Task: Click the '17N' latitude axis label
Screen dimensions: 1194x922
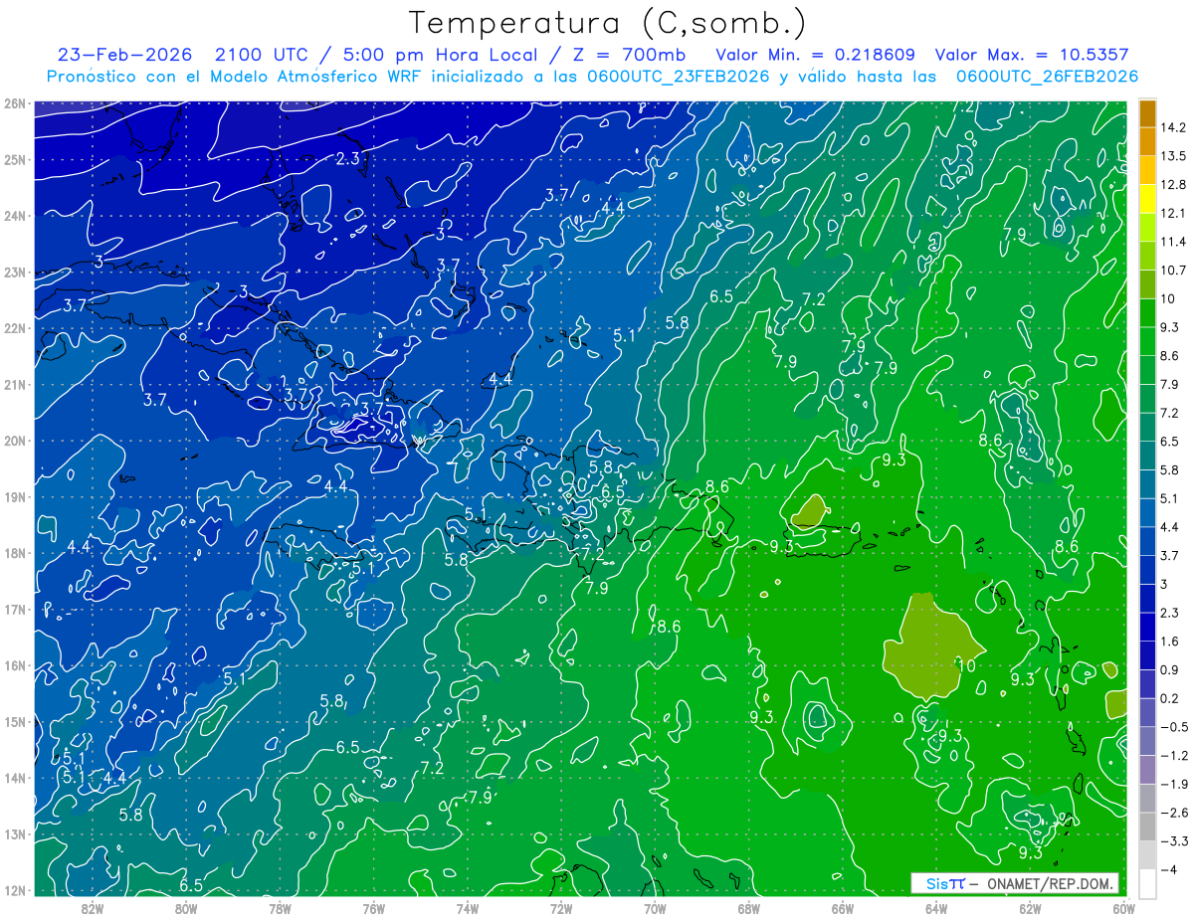Action: (15, 609)
